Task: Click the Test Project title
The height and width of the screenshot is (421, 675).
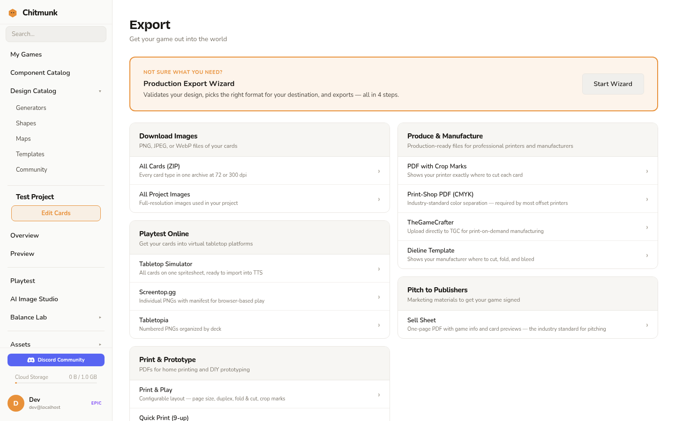Action: [x=35, y=197]
